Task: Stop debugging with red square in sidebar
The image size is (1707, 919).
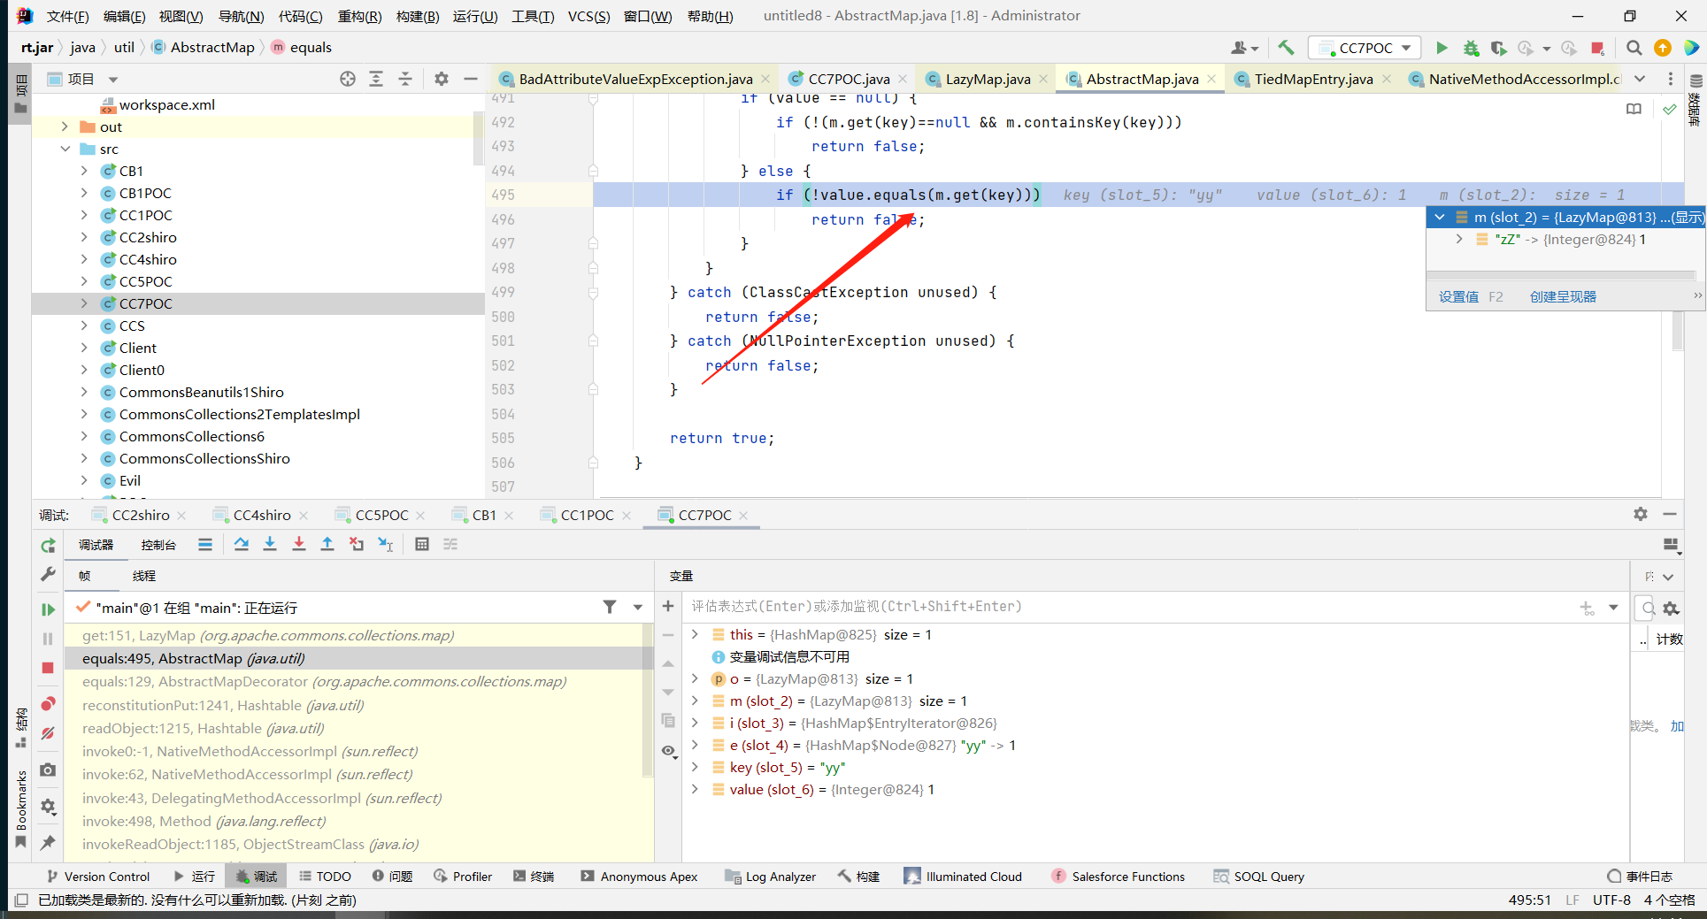Action: (x=48, y=668)
